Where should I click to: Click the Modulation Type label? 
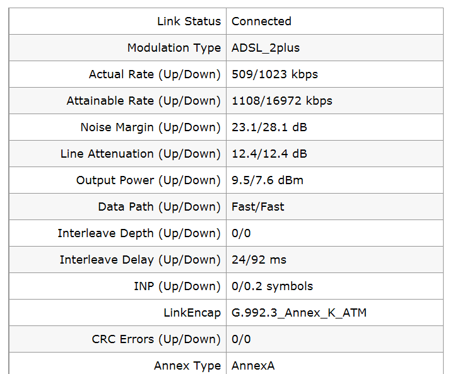(x=174, y=48)
